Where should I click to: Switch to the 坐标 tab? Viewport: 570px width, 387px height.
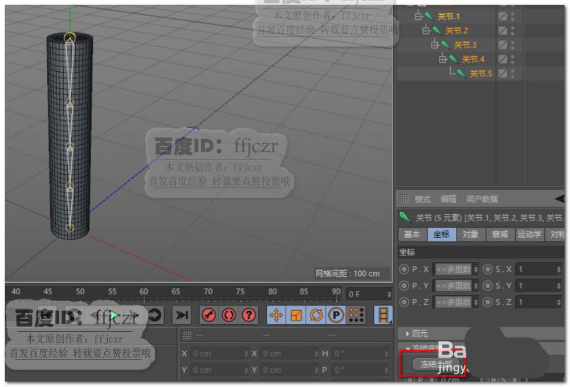(441, 234)
